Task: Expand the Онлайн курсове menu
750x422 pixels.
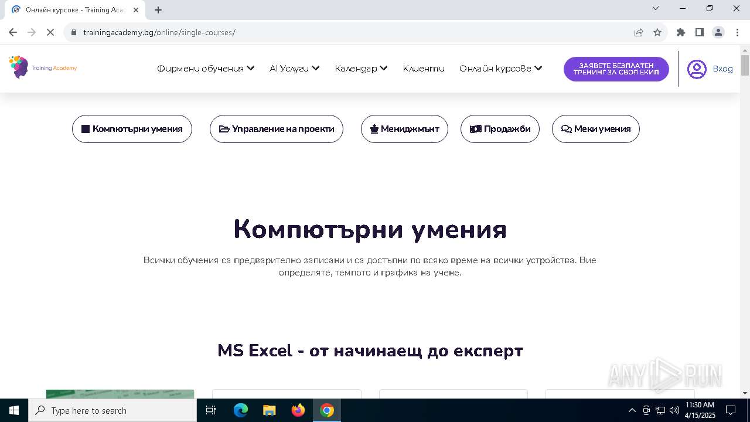Action: 501,68
